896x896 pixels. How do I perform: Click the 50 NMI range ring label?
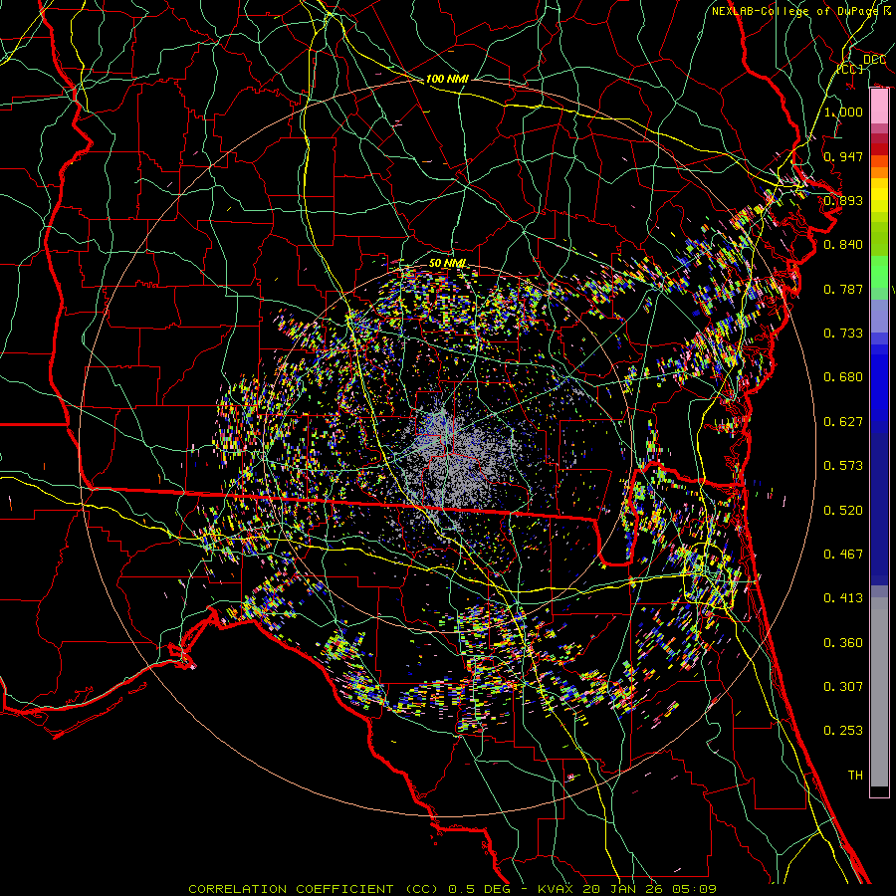coord(447,262)
